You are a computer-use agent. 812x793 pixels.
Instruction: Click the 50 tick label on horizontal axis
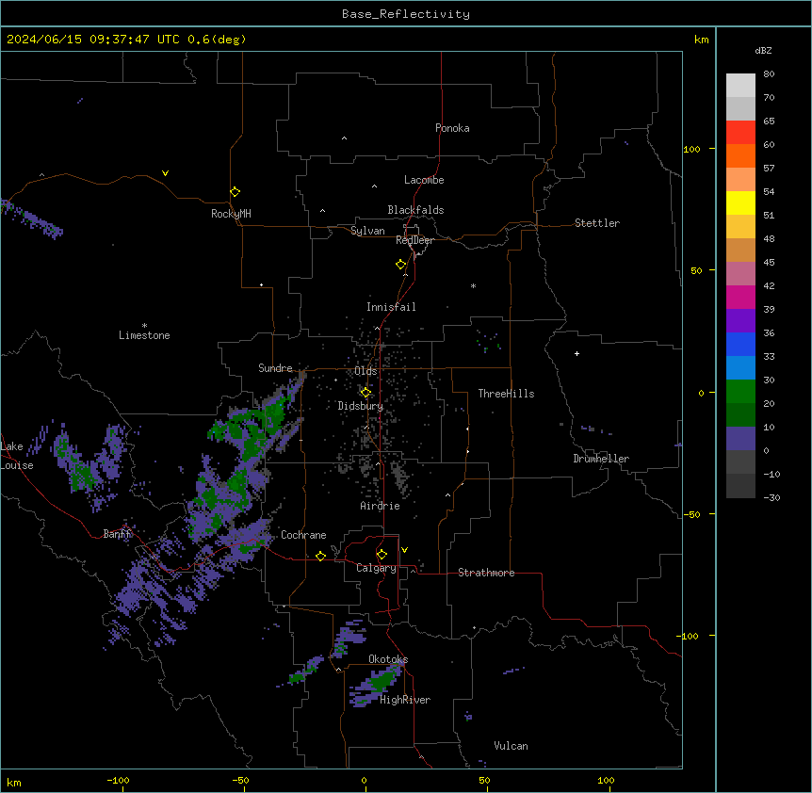click(484, 780)
